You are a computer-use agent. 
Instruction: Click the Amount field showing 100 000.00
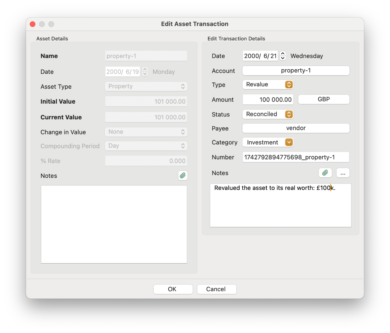[268, 100]
